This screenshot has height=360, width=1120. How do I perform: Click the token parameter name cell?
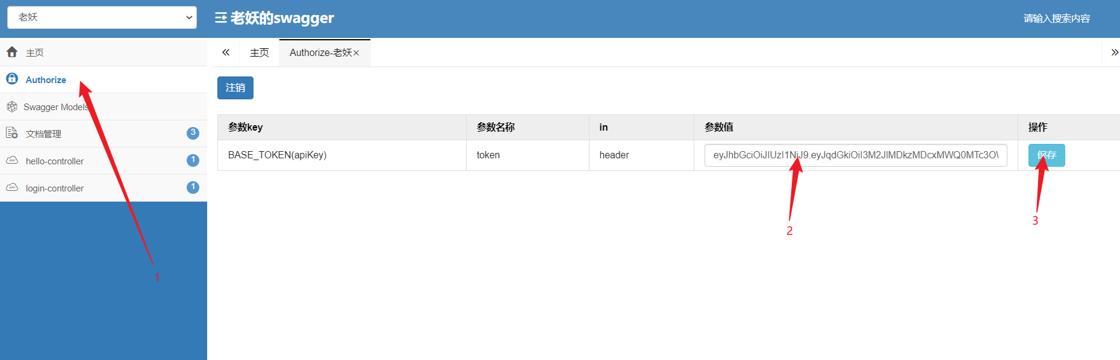(x=527, y=155)
